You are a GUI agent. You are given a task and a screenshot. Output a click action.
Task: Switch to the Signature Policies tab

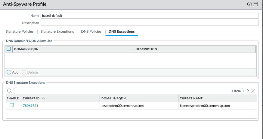pyautogui.click(x=20, y=32)
